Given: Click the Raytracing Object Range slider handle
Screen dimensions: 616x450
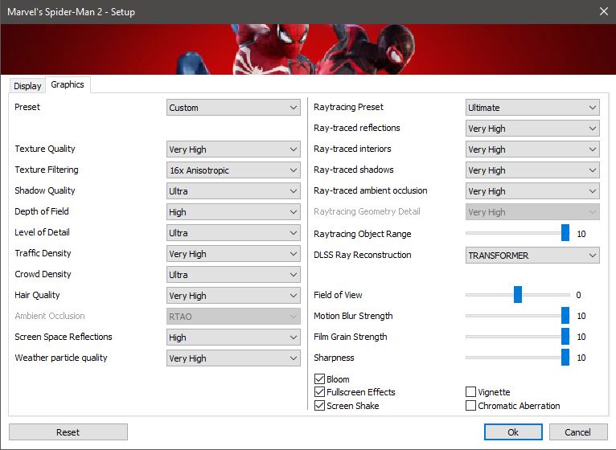Looking at the screenshot, I should tap(565, 233).
